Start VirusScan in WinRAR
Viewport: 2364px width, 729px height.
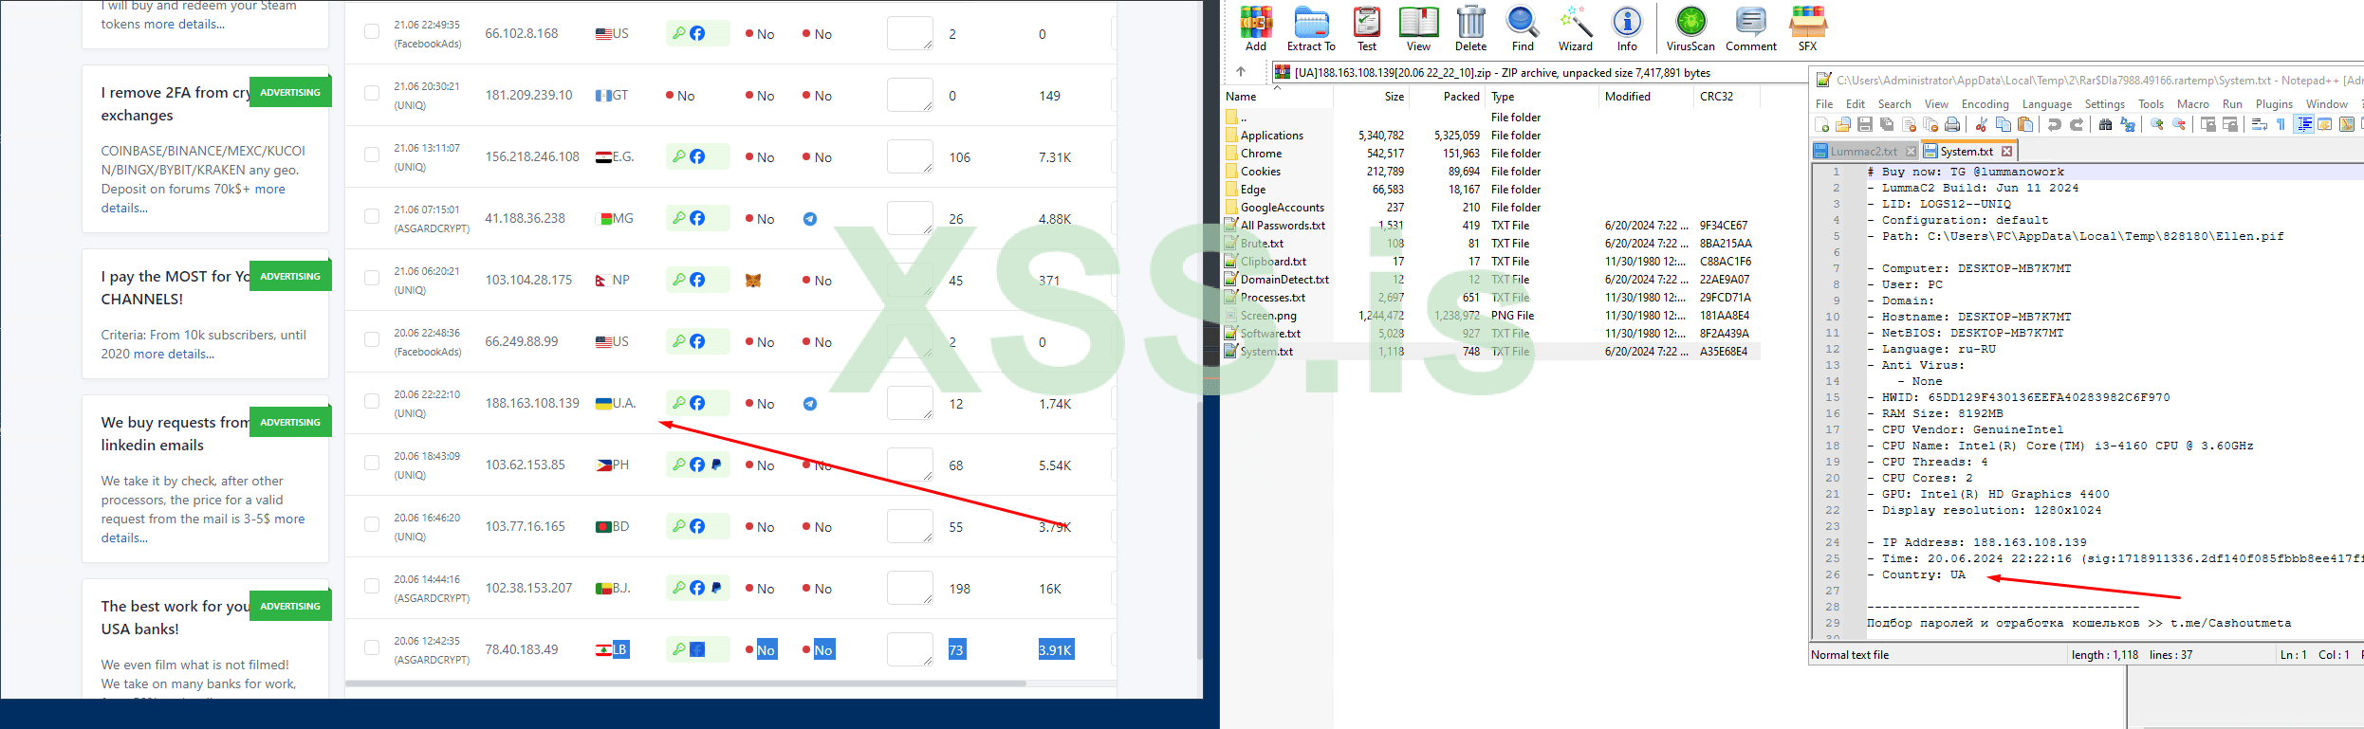[x=1690, y=28]
